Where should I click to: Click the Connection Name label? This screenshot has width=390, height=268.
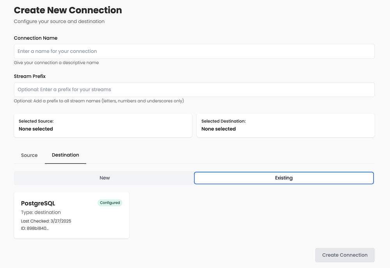35,38
